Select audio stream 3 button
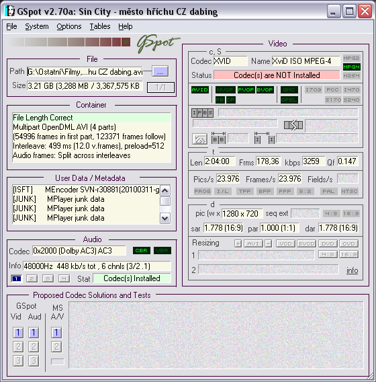 tap(48, 278)
